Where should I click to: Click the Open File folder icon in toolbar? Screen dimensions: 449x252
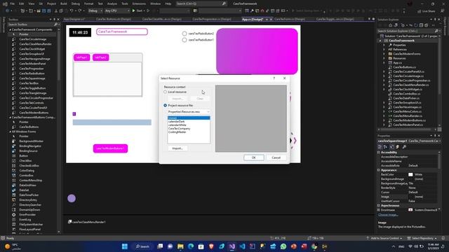point(39,11)
